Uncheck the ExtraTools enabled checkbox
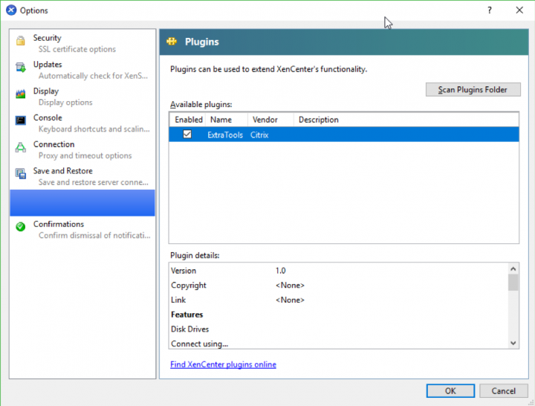The width and height of the screenshot is (535, 406). (187, 135)
